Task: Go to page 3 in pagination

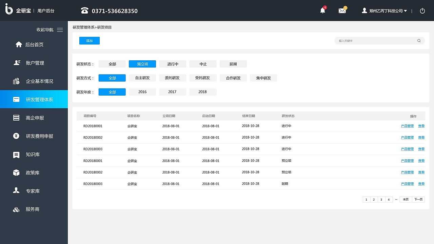Action: coord(381,200)
